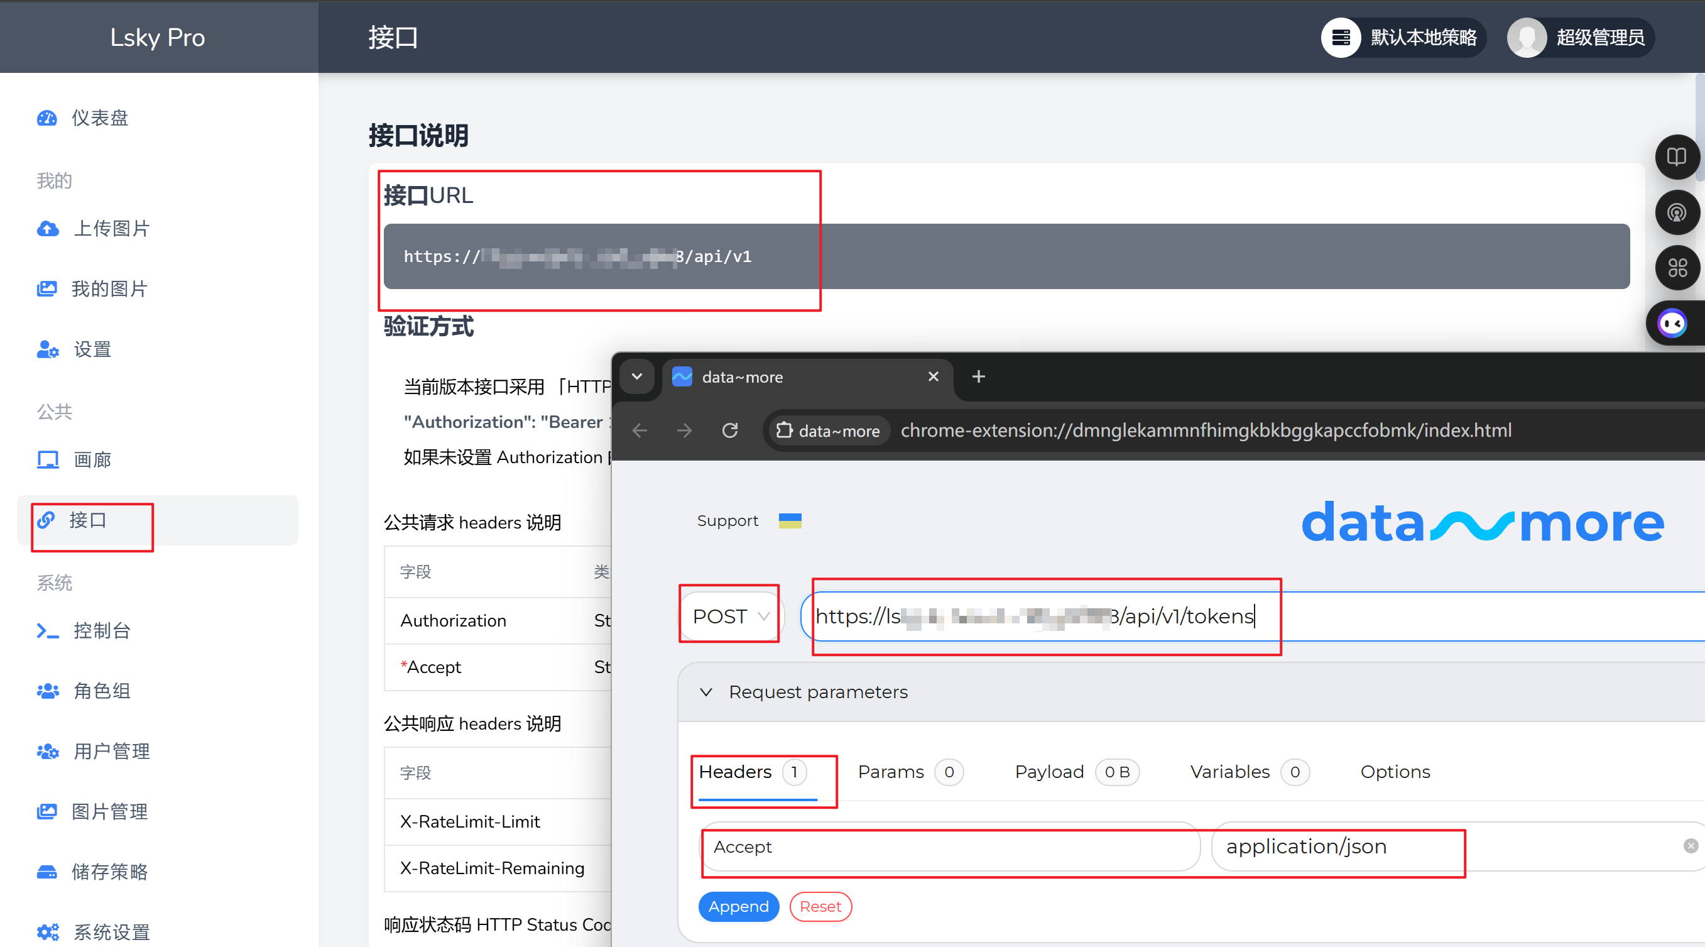Image resolution: width=1705 pixels, height=947 pixels.
Task: Click the four-circles grid floating icon
Action: (x=1676, y=268)
